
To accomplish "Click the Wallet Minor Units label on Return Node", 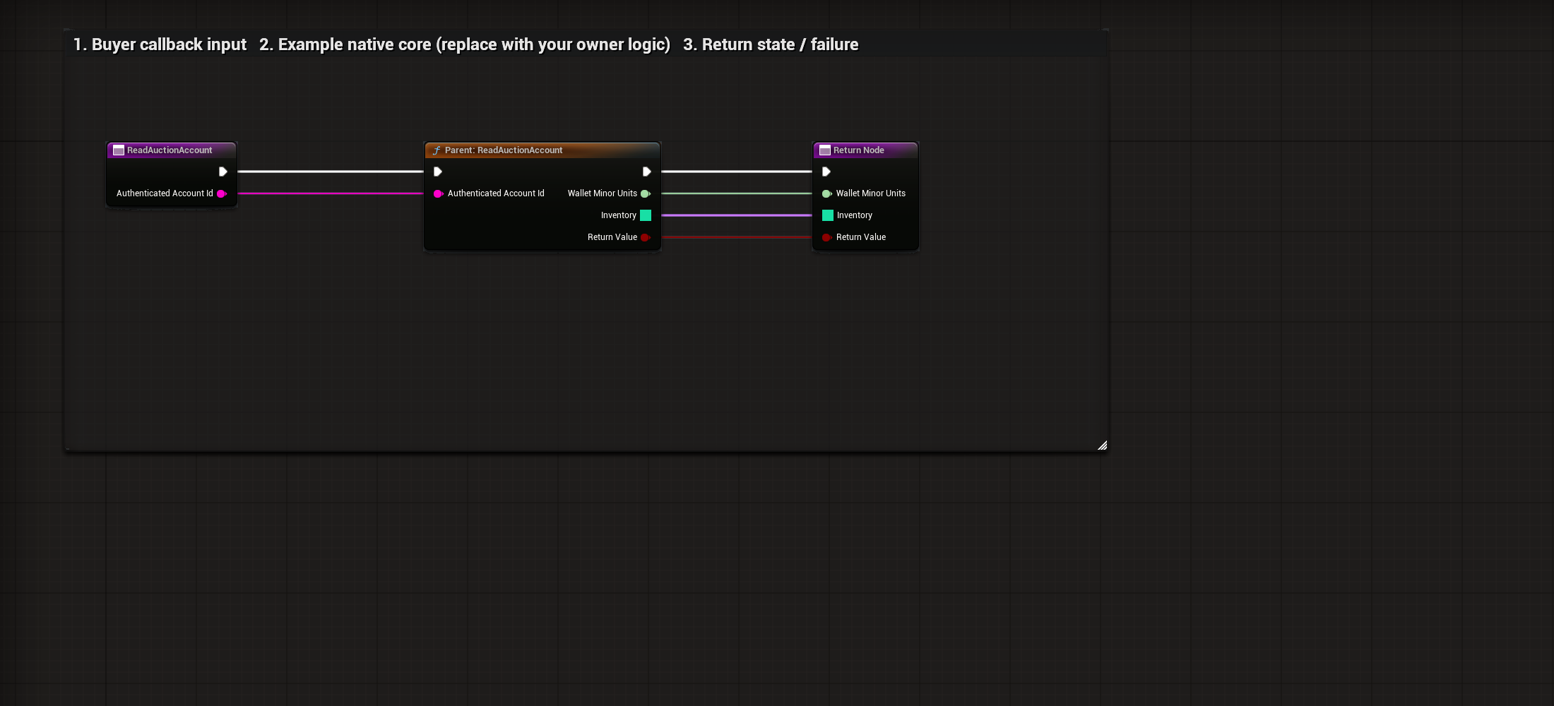I will 871,193.
